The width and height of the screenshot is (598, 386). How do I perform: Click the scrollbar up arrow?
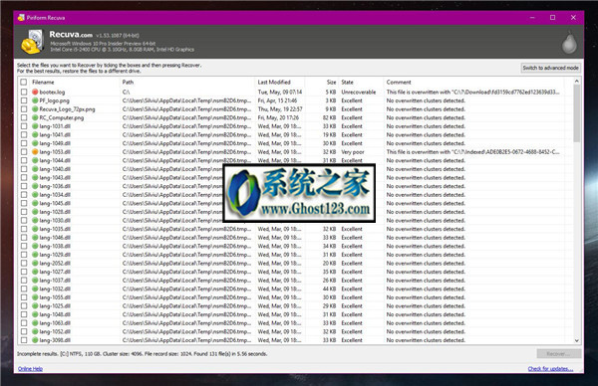tap(577, 81)
